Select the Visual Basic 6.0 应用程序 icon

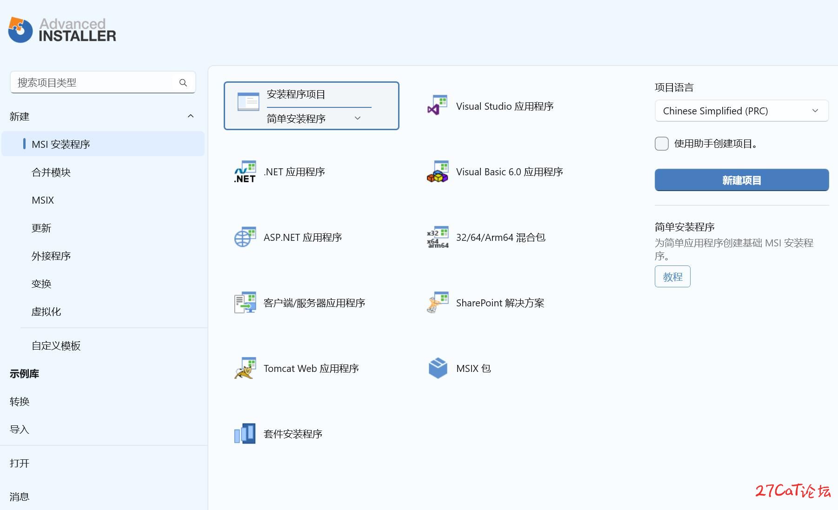pyautogui.click(x=438, y=172)
